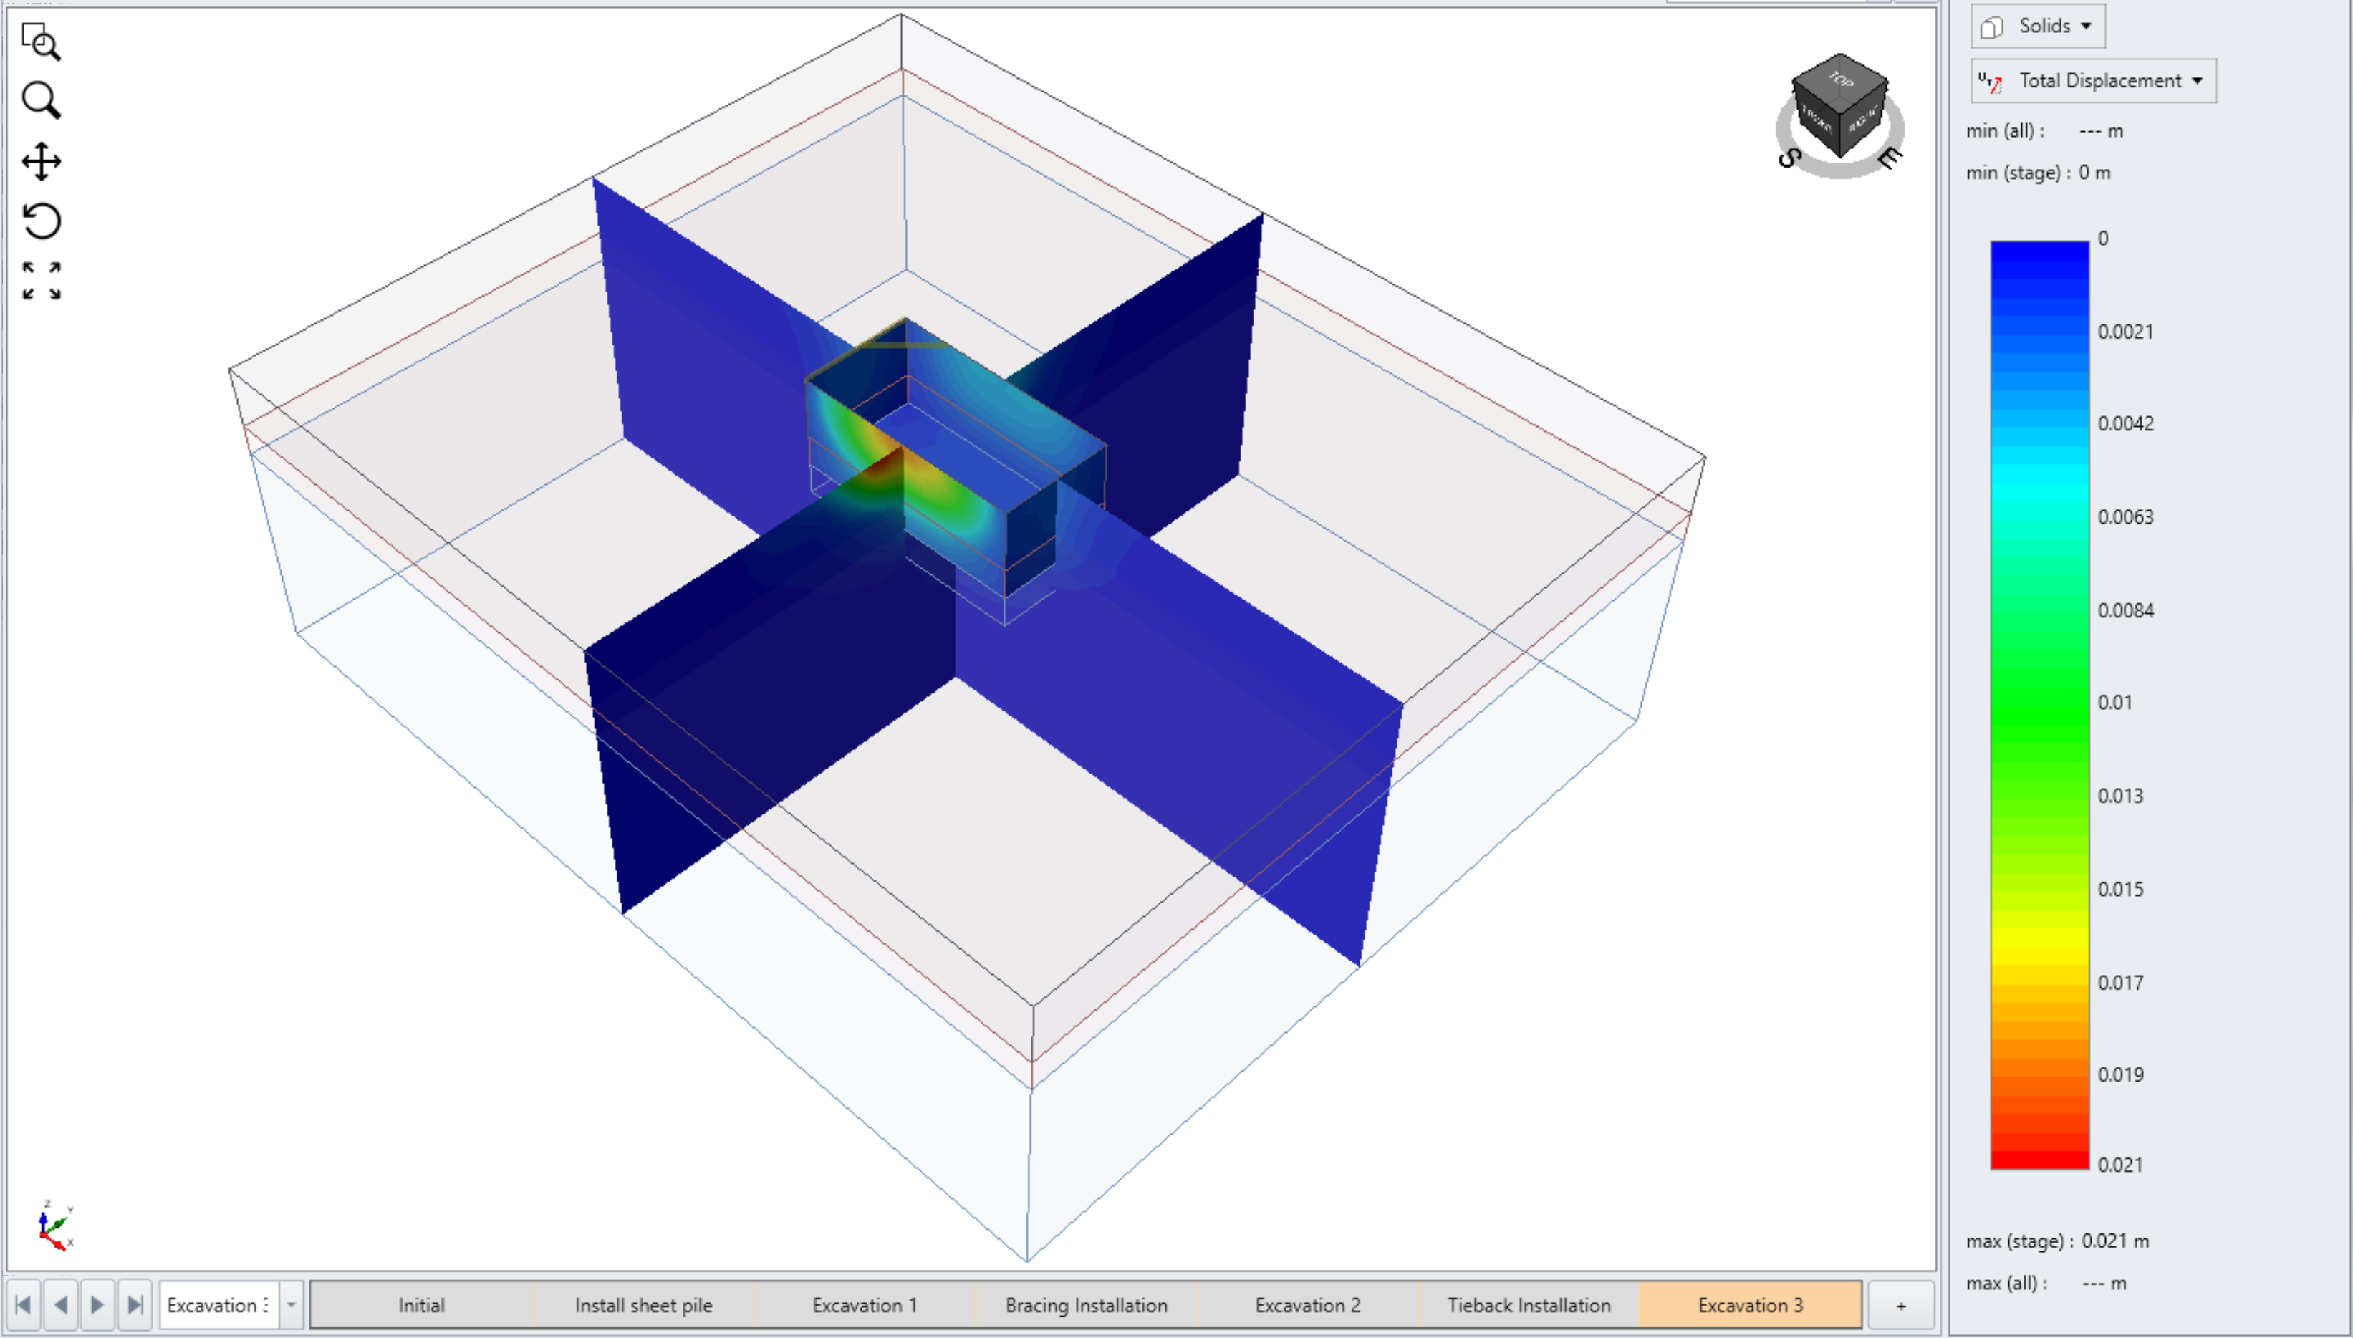Image resolution: width=2353 pixels, height=1338 pixels.
Task: Click the 0.01 legend value
Action: pos(2114,702)
